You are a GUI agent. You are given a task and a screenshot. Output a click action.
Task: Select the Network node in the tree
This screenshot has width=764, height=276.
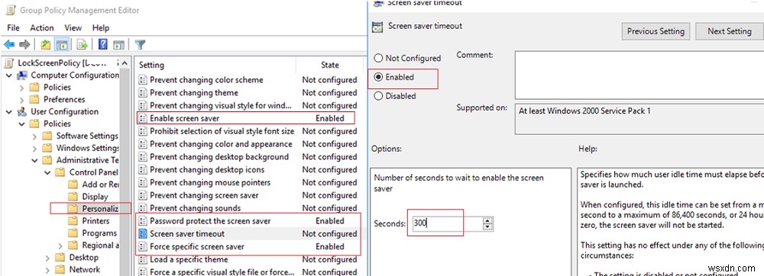coord(84,270)
